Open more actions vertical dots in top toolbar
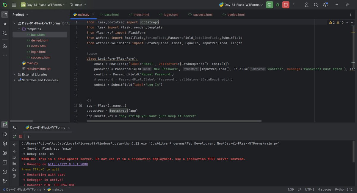 point(294,5)
